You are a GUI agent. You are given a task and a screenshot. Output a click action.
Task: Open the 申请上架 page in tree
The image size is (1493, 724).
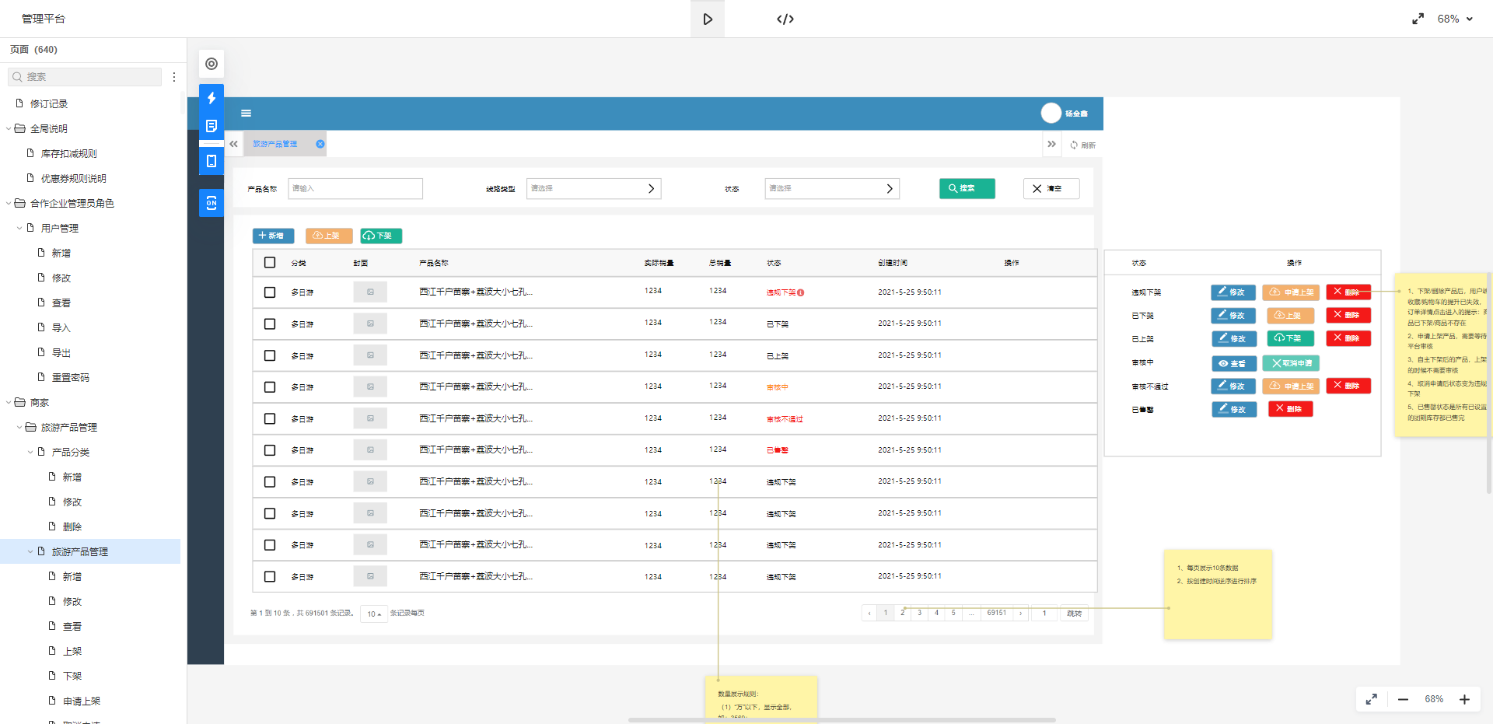pos(82,701)
